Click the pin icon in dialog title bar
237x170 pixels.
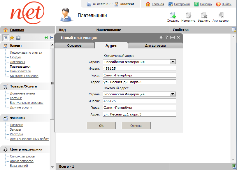click(x=161, y=38)
